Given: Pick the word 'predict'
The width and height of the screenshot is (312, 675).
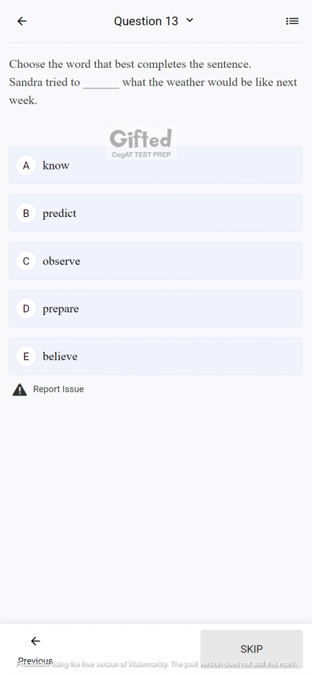Looking at the screenshot, I should (x=59, y=214).
